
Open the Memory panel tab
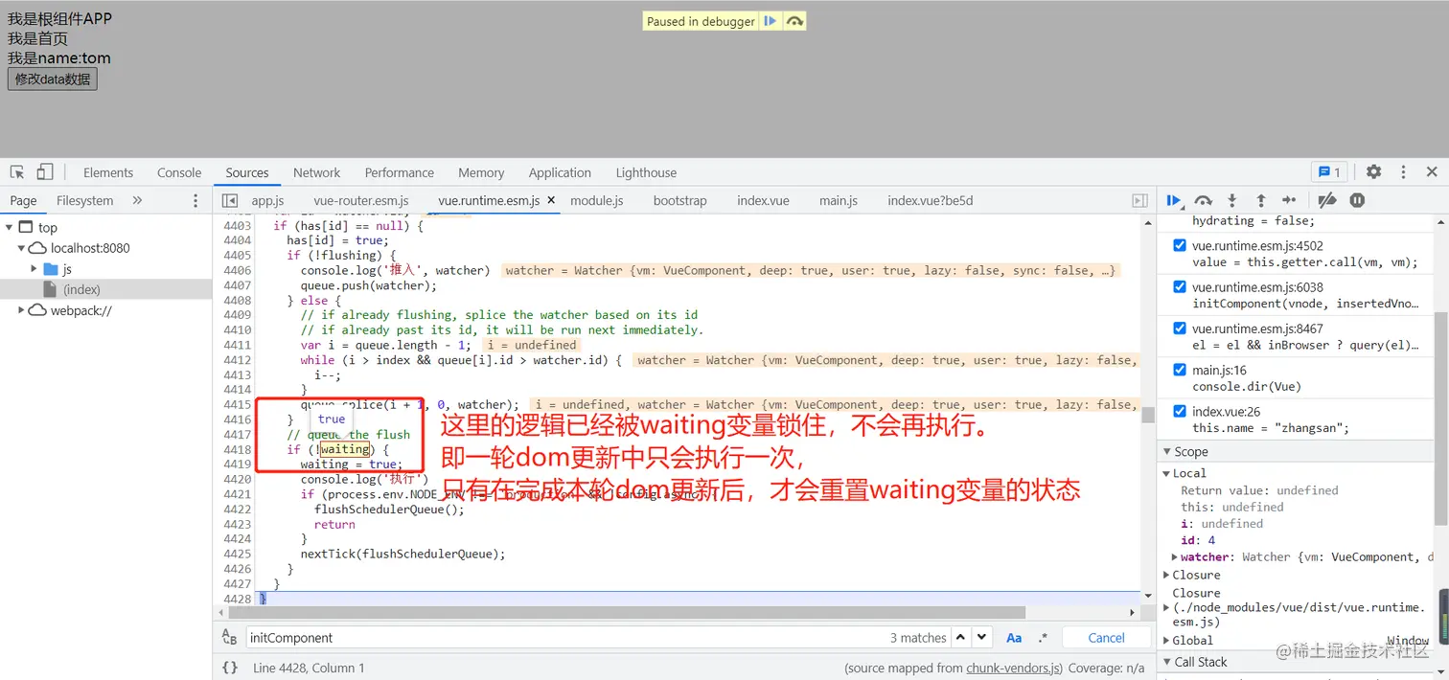pos(481,172)
